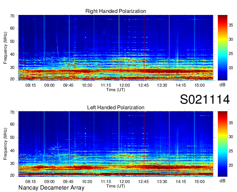This screenshot has height=192, width=237.
Task: Click 15:00 tick on Right Handed time axis
Action: coord(199,85)
